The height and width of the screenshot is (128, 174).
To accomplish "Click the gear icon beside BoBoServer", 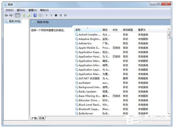I will pyautogui.click(x=77, y=113).
